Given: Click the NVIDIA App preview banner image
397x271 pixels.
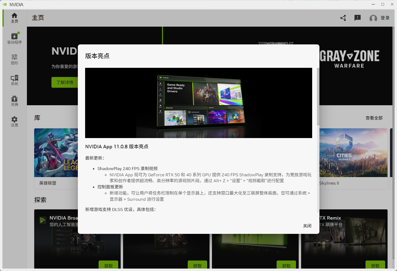Looking at the screenshot, I should (x=198, y=103).
